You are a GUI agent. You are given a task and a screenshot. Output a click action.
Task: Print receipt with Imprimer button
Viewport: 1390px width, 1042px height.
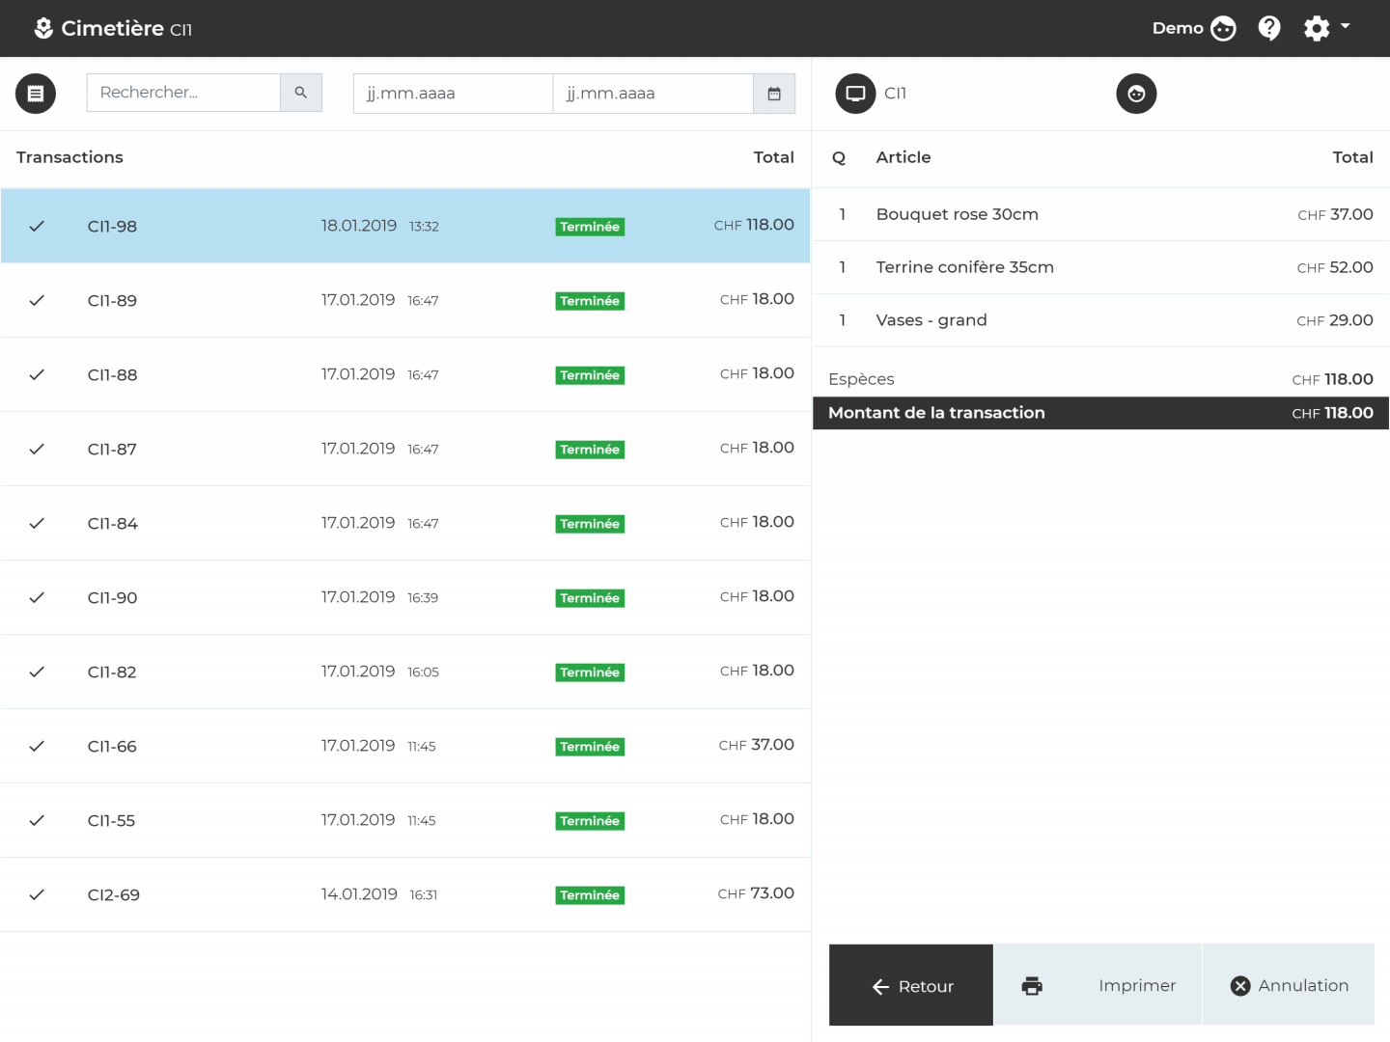[x=1098, y=985]
